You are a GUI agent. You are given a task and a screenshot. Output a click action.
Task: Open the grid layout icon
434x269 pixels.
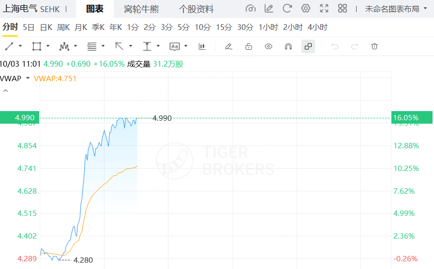pos(343,9)
